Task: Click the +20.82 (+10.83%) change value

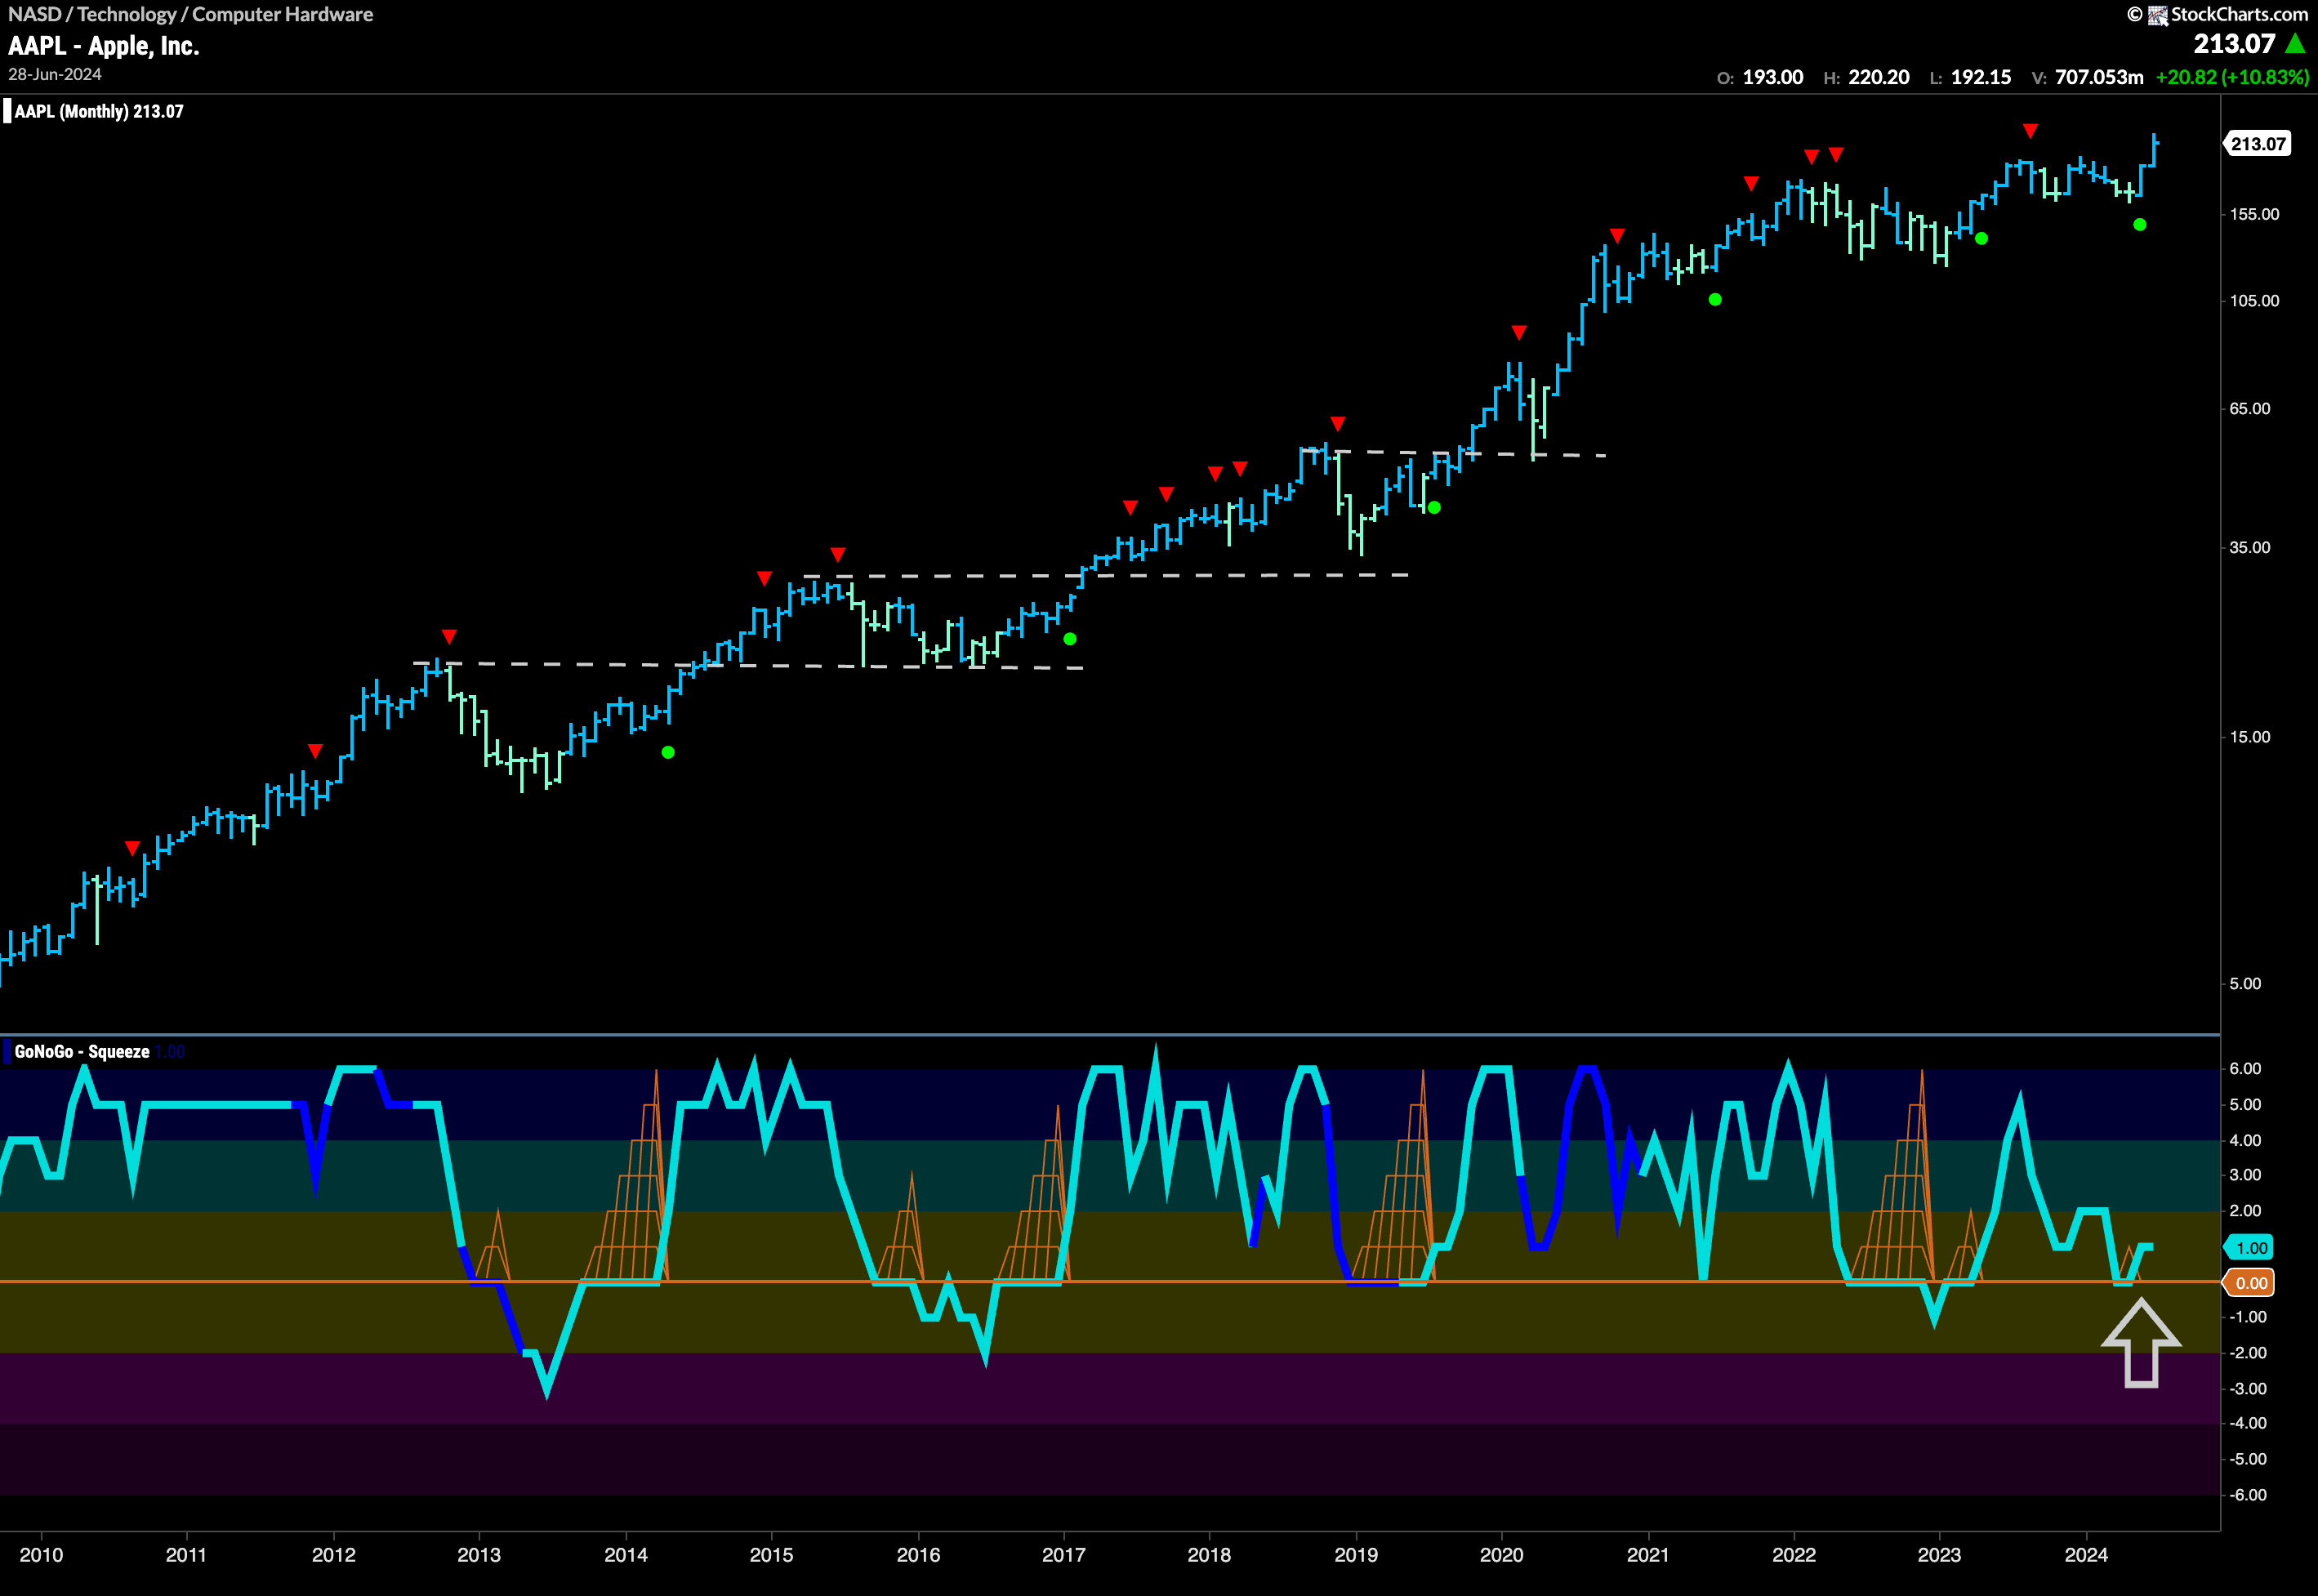Action: (2232, 78)
